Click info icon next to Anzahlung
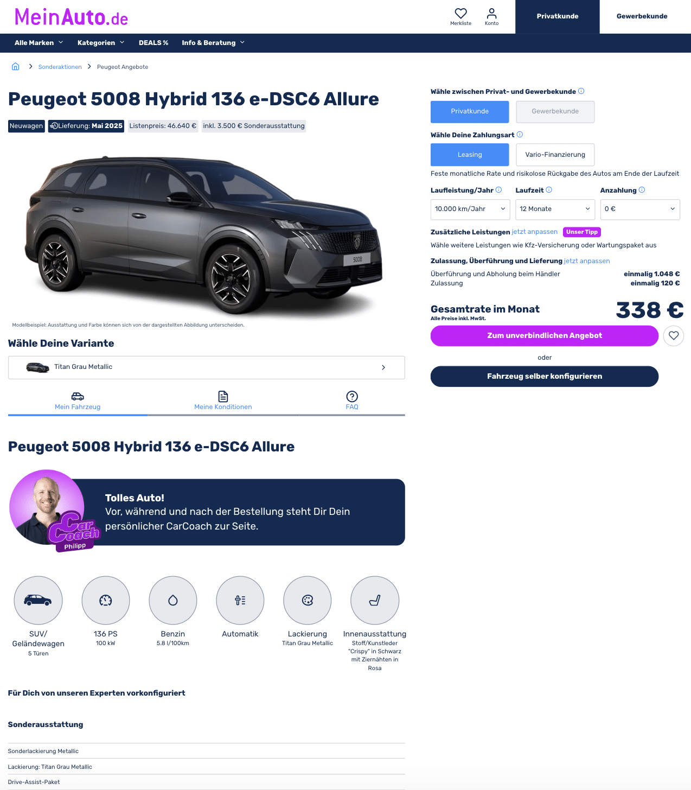The width and height of the screenshot is (691, 790). (x=642, y=190)
